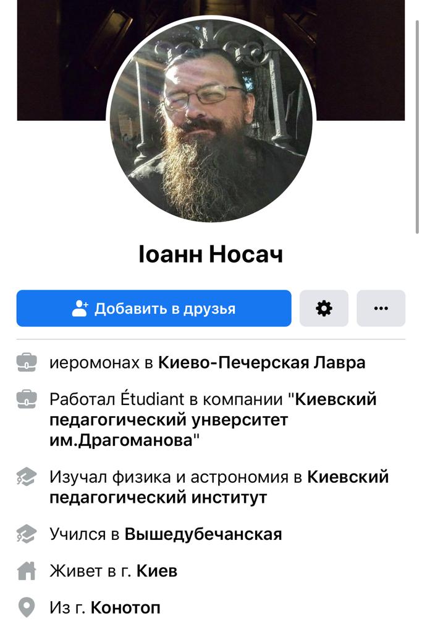
Task: Open the three-dots more options button
Action: point(381,308)
